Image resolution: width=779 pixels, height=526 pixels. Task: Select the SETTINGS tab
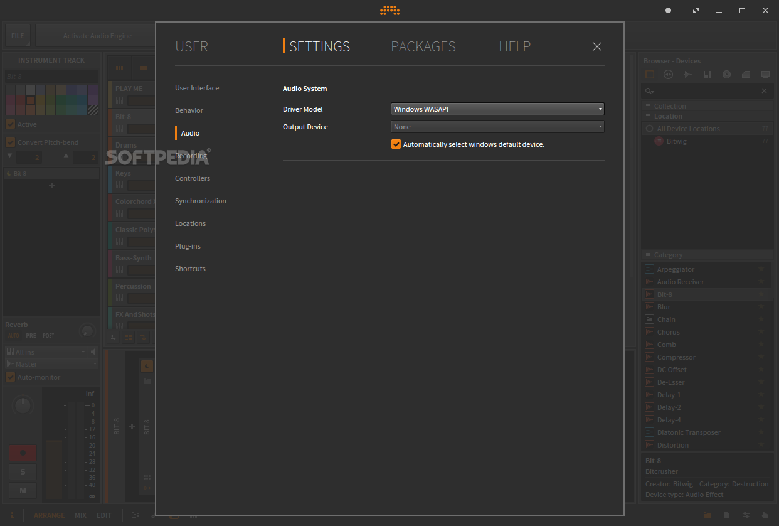(319, 46)
